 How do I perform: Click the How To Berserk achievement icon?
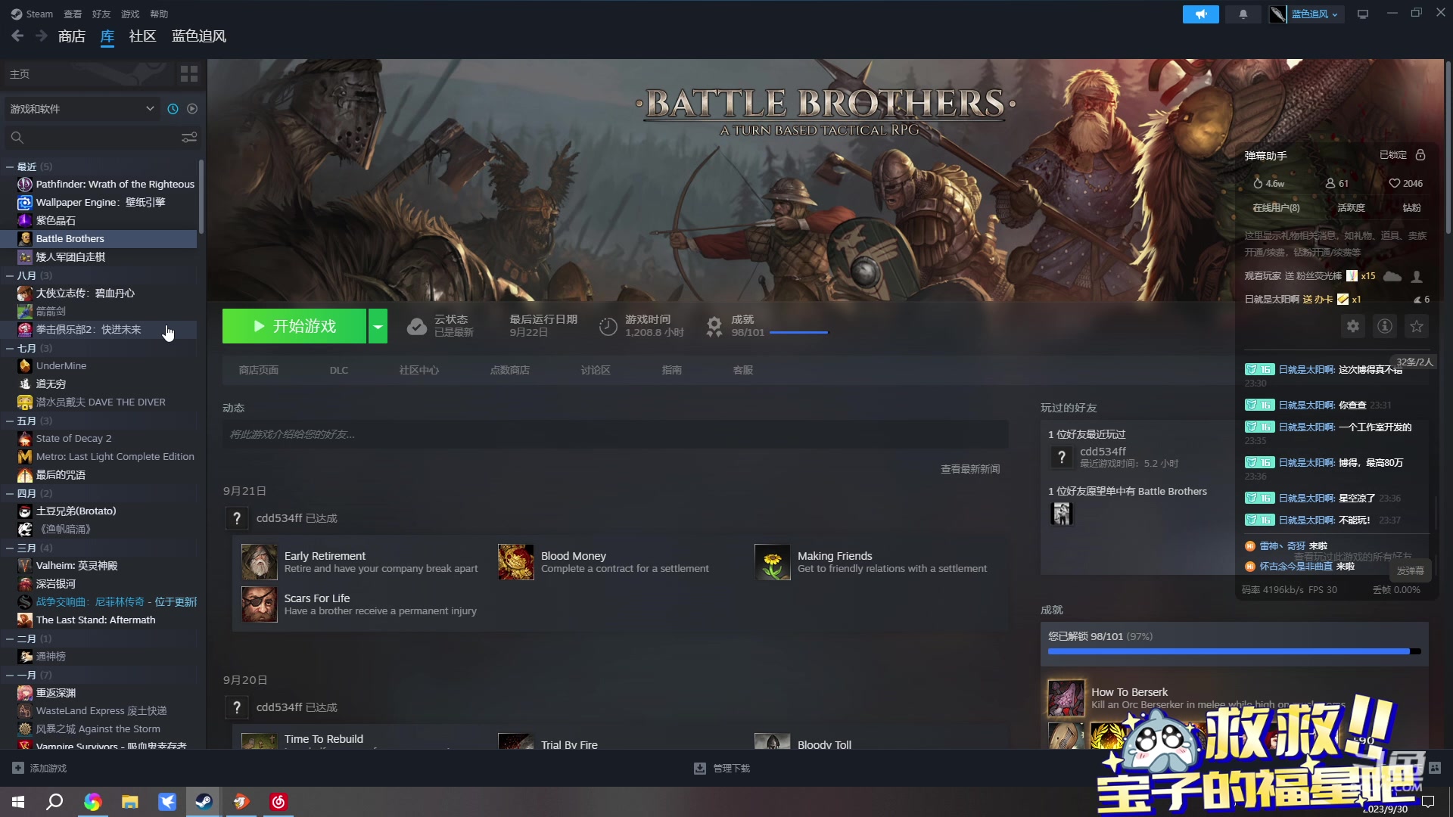tap(1066, 698)
